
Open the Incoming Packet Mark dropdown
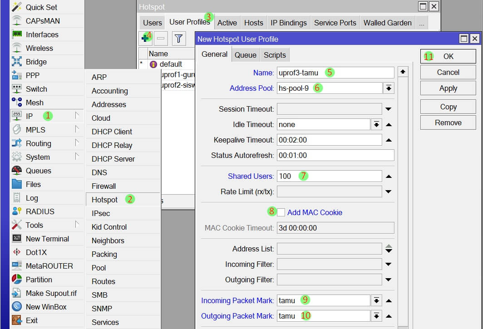tap(376, 300)
